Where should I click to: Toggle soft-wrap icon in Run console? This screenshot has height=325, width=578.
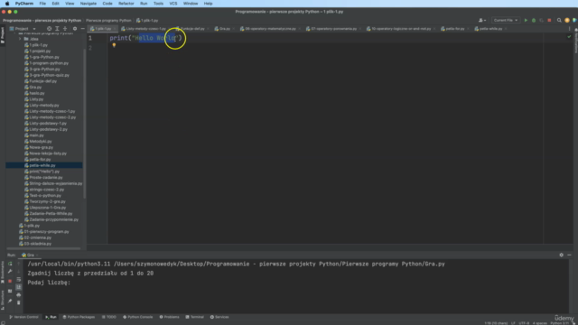[x=18, y=279]
